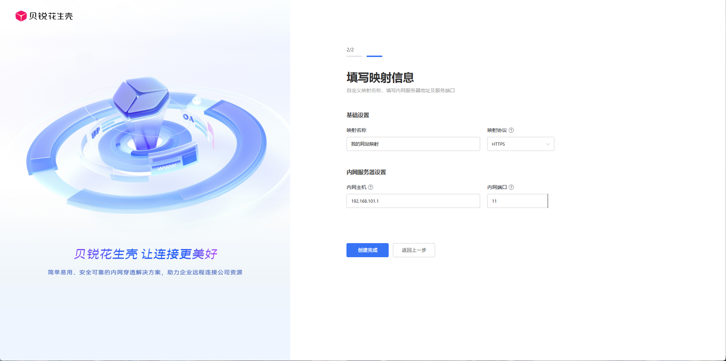This screenshot has height=361, width=726.
Task: Click the 内网主机 input with 192.168.101.1
Action: point(413,201)
